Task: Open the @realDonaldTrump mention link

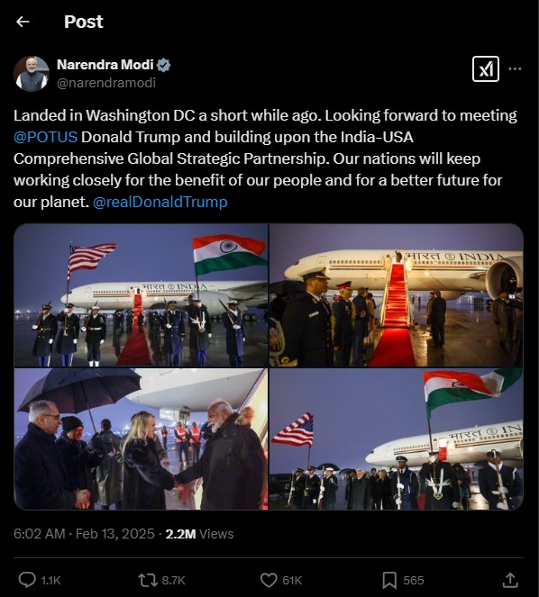Action: coord(160,202)
